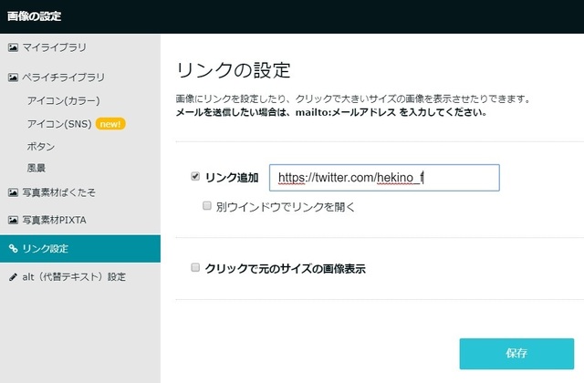Select アイコン(SNS) library
584x383 pixels.
pyautogui.click(x=59, y=124)
